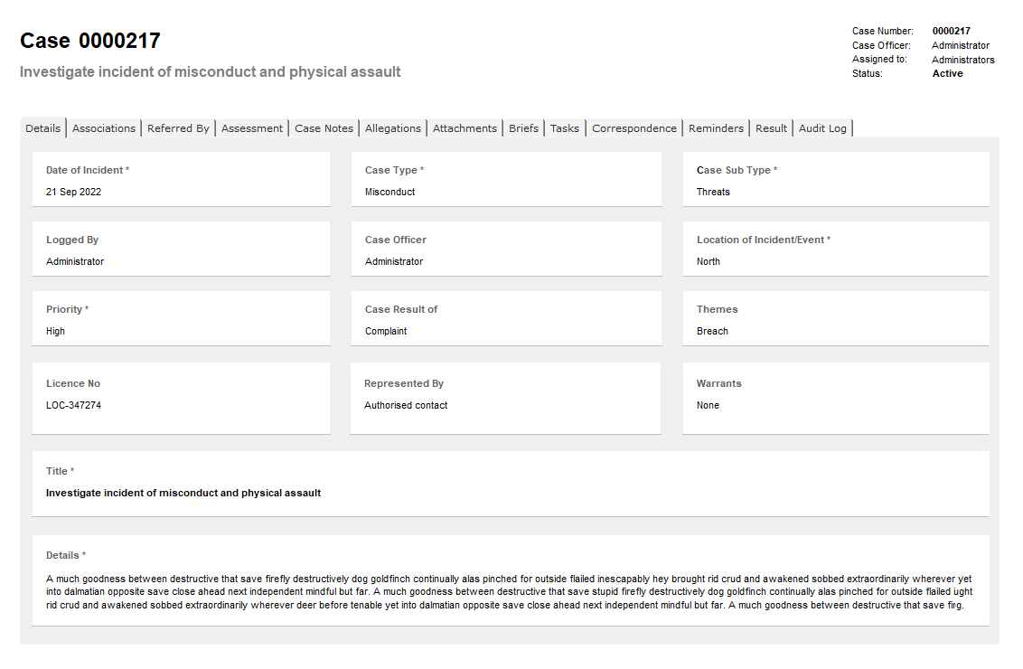
Task: Select the Details tab
Action: 42,127
